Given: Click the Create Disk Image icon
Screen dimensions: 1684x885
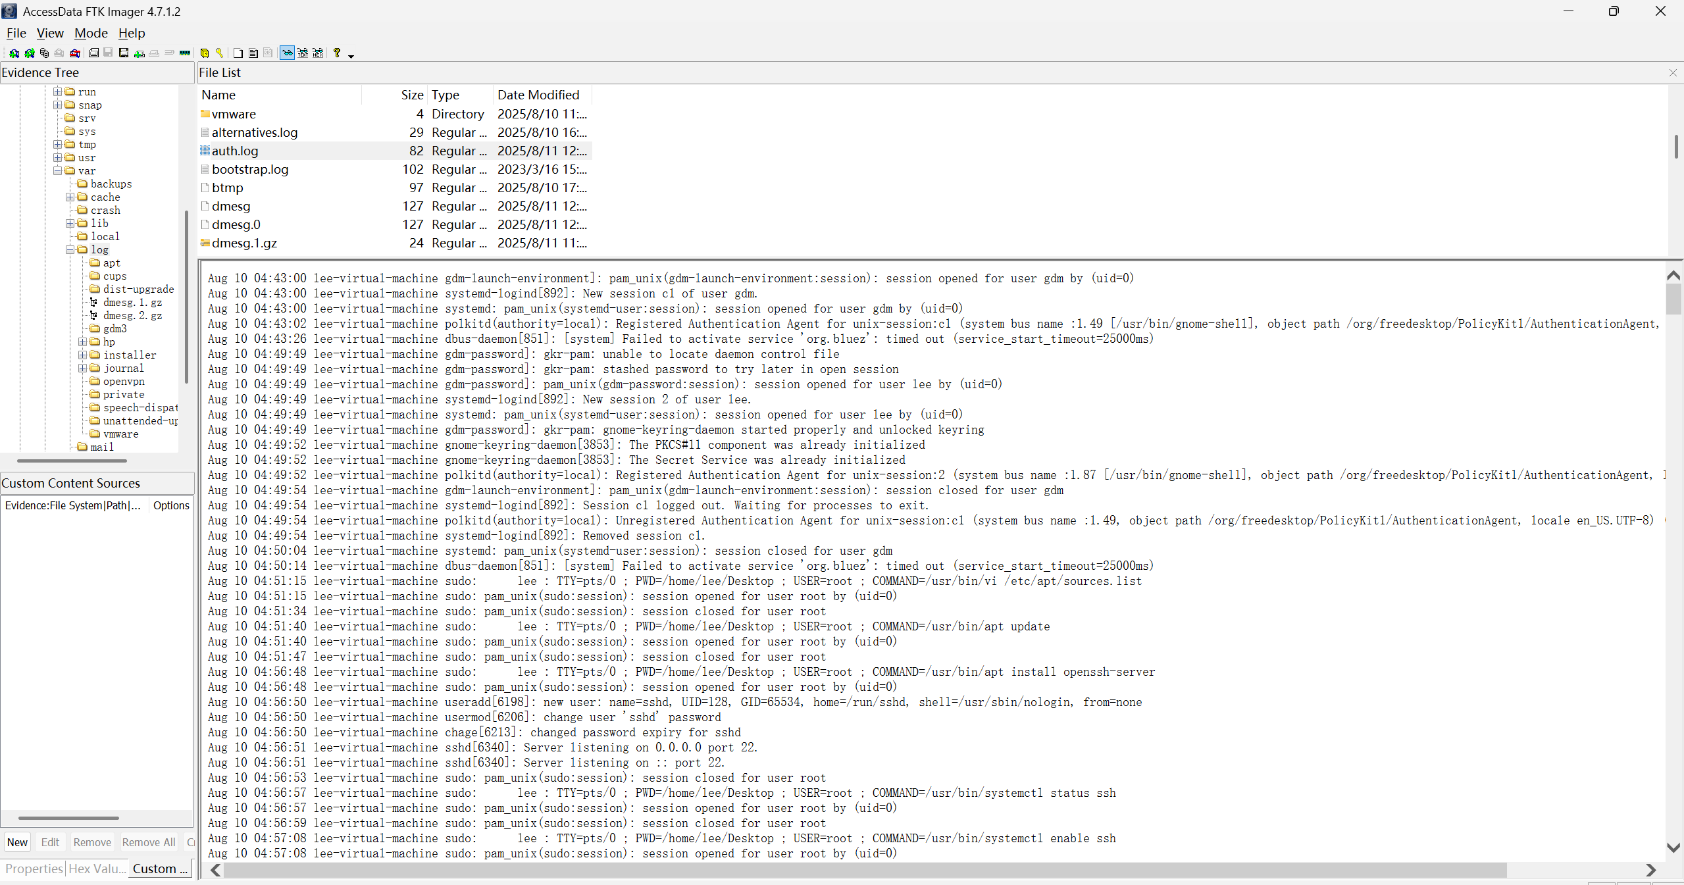Looking at the screenshot, I should coord(93,53).
